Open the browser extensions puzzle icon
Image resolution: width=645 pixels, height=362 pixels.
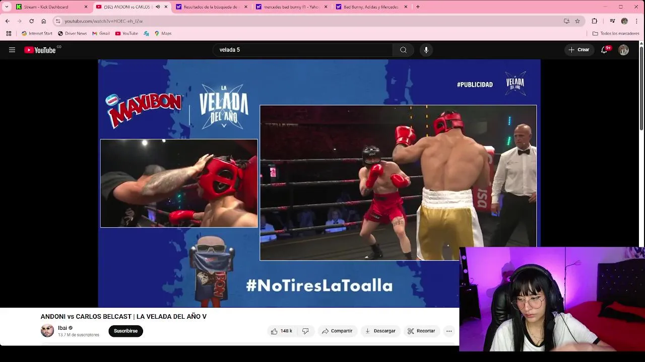coord(595,21)
